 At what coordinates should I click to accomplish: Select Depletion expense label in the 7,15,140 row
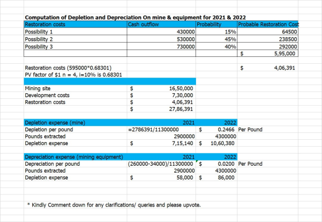tap(47, 143)
